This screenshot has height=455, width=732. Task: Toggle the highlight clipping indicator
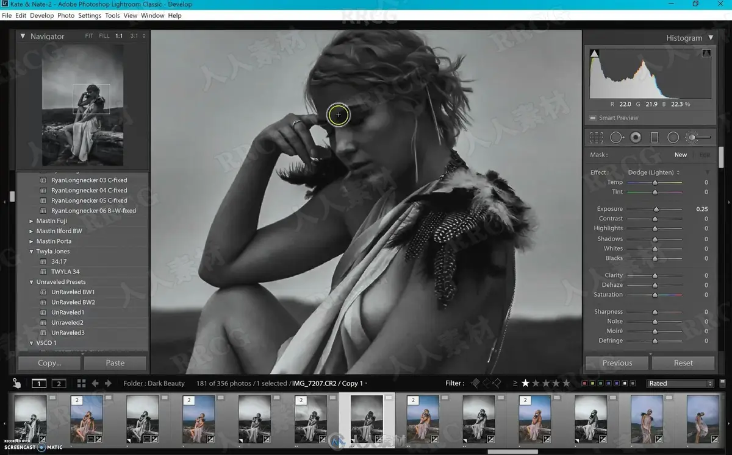tap(706, 54)
